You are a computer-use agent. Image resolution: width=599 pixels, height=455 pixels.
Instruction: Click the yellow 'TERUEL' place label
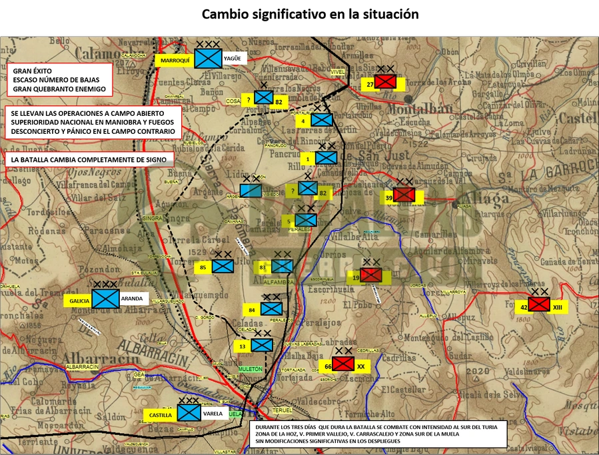282,410
